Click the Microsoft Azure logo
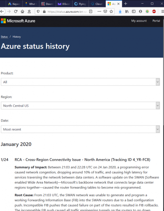This screenshot has width=164, height=211. [18, 21]
